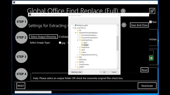The image size is (170, 95).
Task: Expand the OneDriveTemp folder arrow
Action: [x=75, y=64]
